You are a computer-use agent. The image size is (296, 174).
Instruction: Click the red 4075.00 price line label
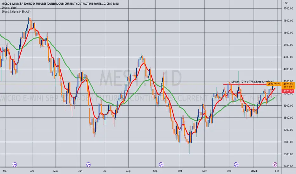[x=288, y=91]
